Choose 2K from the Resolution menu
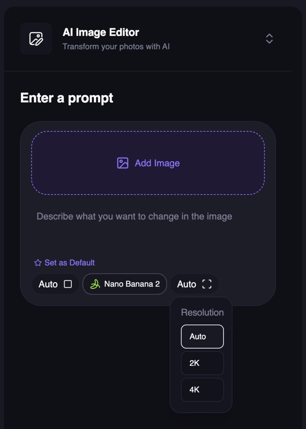This screenshot has width=306, height=429. tap(202, 363)
